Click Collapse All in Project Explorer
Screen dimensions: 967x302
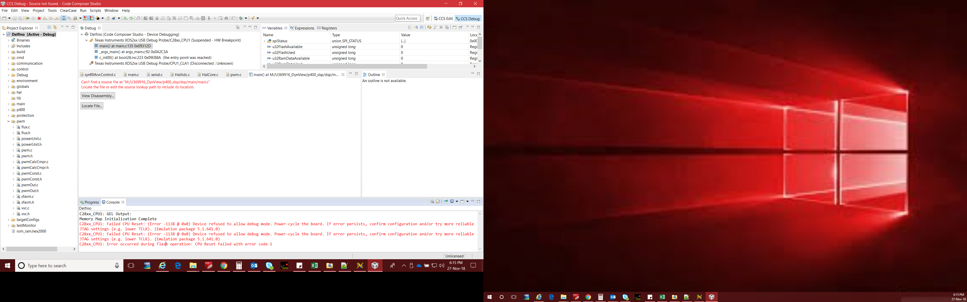click(49, 27)
